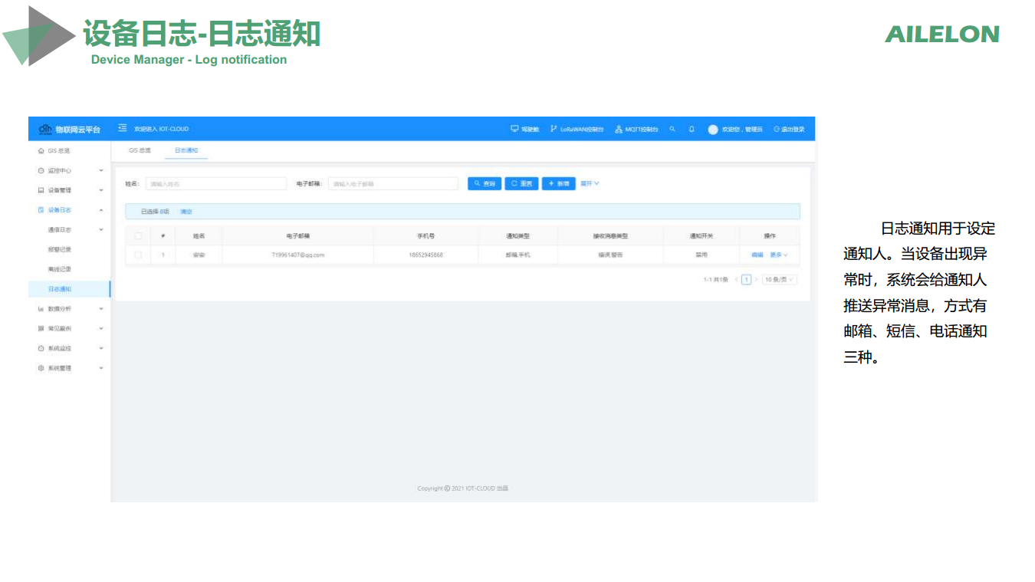Go to next page arrow in pagination
1035x582 pixels.
[756, 280]
